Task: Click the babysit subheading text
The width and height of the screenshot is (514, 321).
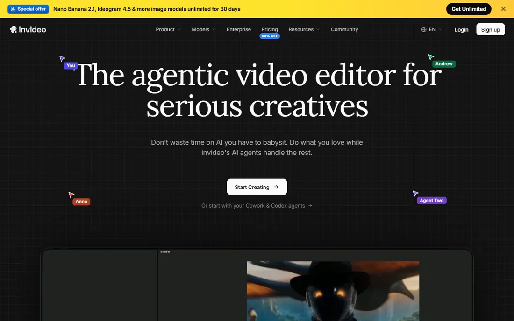Action: 257,147
